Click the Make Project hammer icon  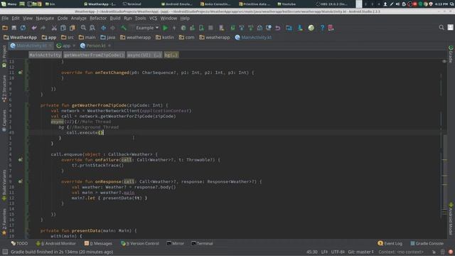tap(124, 28)
